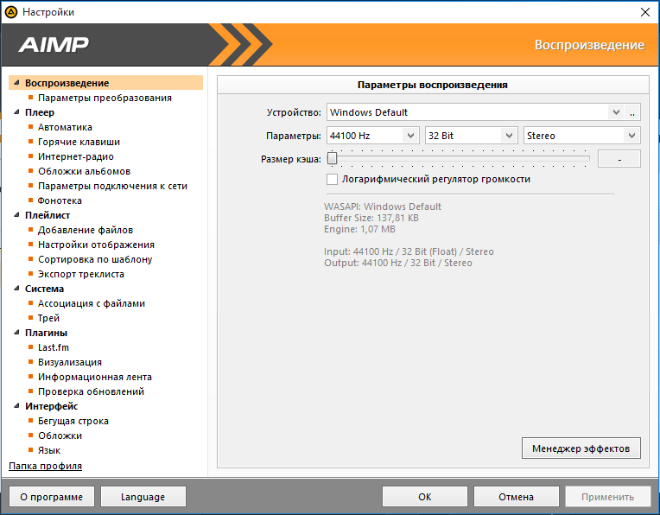Open the Трей settings page
The width and height of the screenshot is (660, 515).
[x=49, y=318]
